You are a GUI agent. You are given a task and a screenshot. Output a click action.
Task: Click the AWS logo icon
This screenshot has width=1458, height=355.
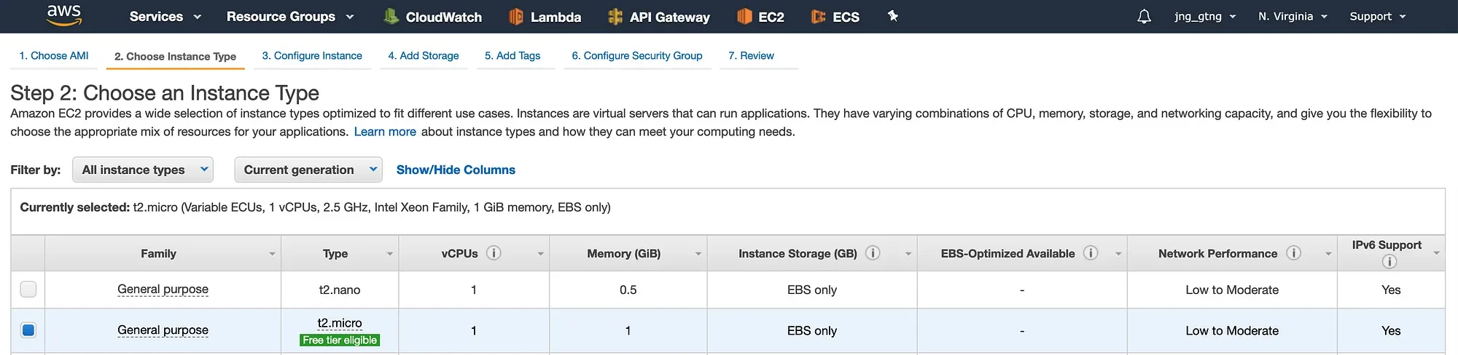[64, 15]
